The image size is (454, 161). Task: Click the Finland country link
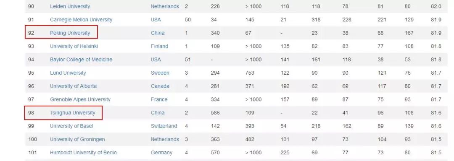coord(159,46)
